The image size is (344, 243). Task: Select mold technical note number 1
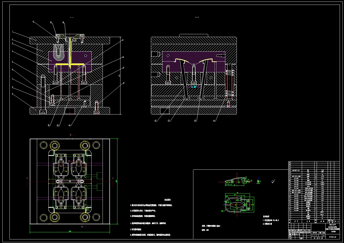151,205
